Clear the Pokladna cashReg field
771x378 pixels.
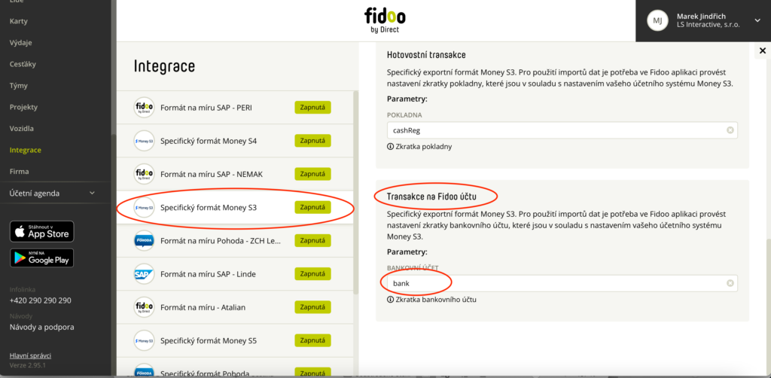[730, 130]
